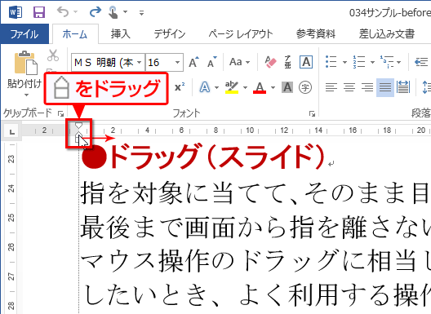The width and height of the screenshot is (431, 314).
Task: Cut selection with scissors icon
Action: (x=53, y=55)
